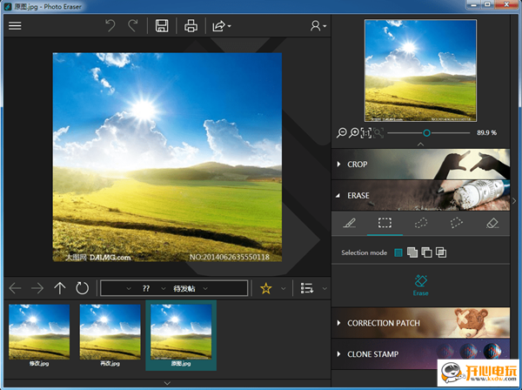Select the marker brush selection tool
The width and height of the screenshot is (522, 390).
pos(349,223)
